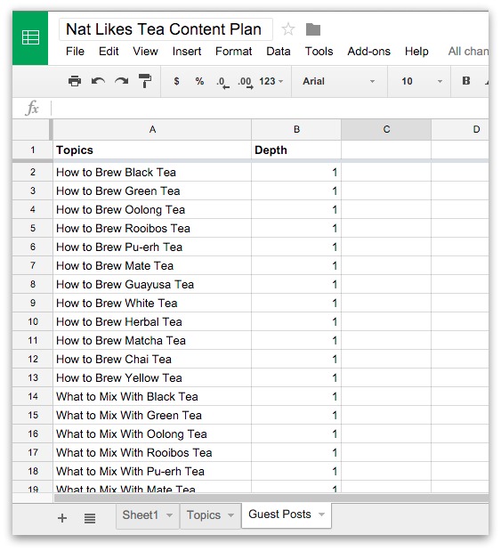Open the 123 more formats dropdown

click(x=271, y=81)
